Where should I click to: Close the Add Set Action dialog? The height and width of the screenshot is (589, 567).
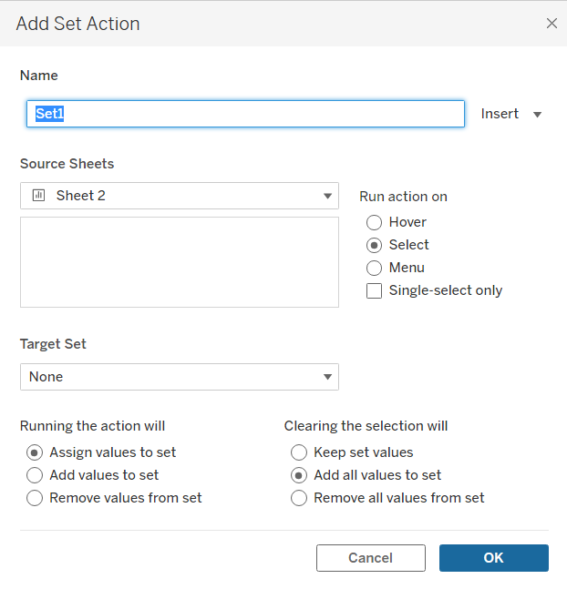click(x=552, y=24)
